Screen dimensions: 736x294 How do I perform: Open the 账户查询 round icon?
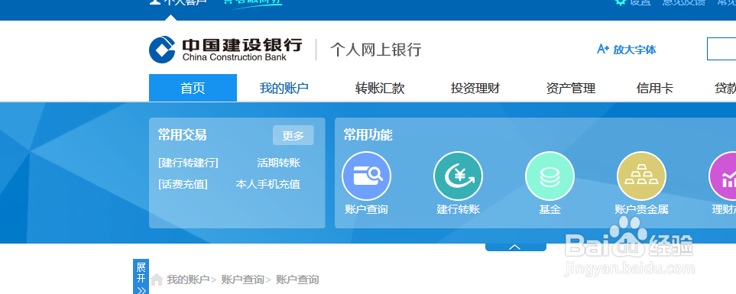pos(366,176)
